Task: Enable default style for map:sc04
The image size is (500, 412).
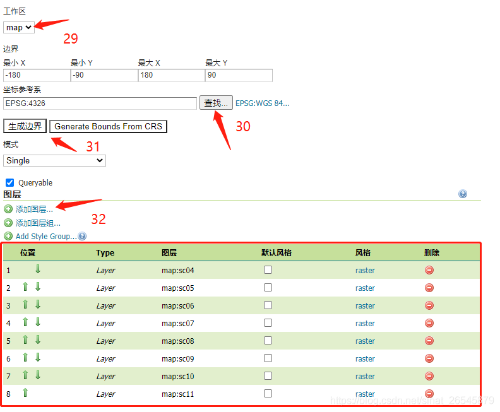Action: (x=268, y=270)
